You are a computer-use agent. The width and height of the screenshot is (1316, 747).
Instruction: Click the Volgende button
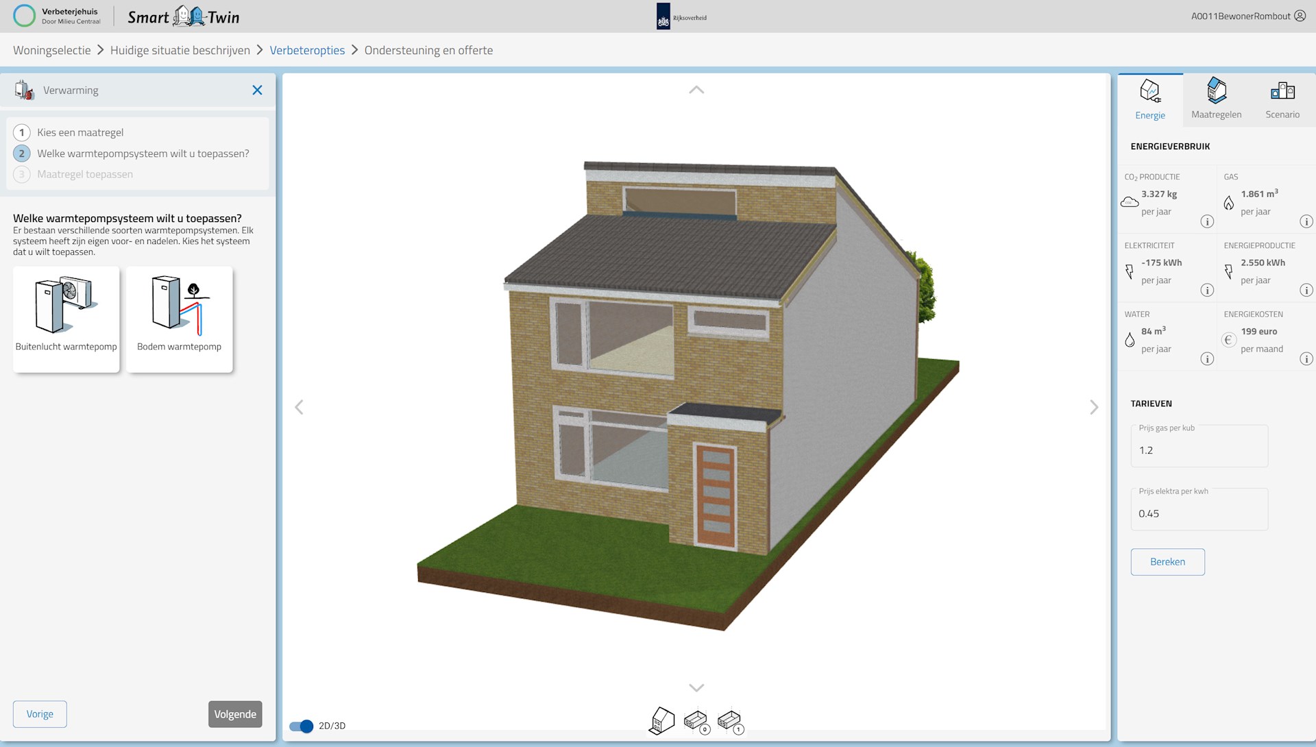point(235,714)
